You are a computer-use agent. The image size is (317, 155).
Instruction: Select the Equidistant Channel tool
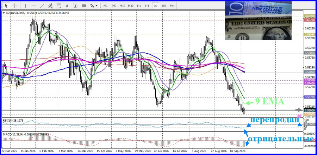coord(50,6)
